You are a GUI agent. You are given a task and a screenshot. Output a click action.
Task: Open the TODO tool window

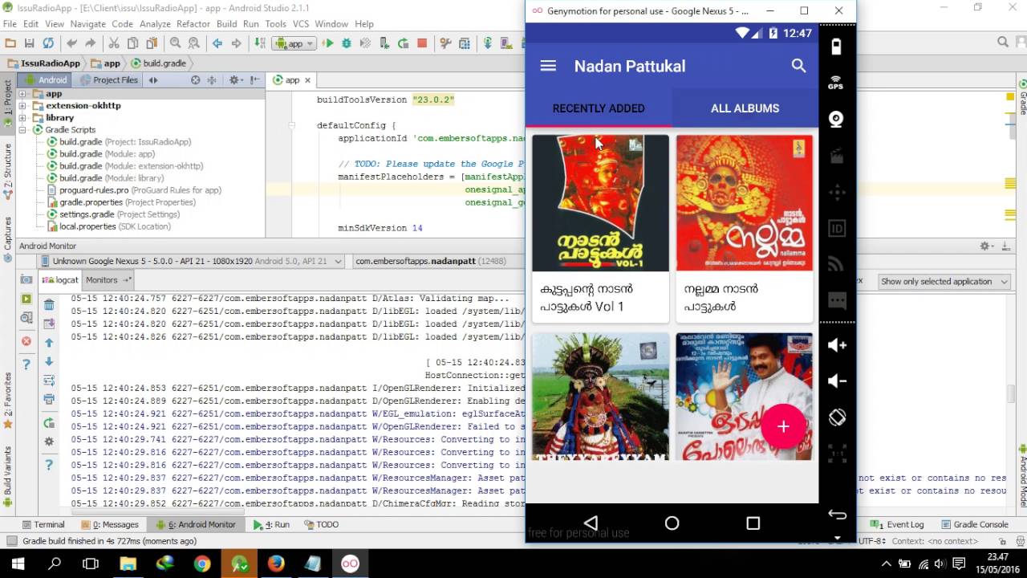pos(321,524)
